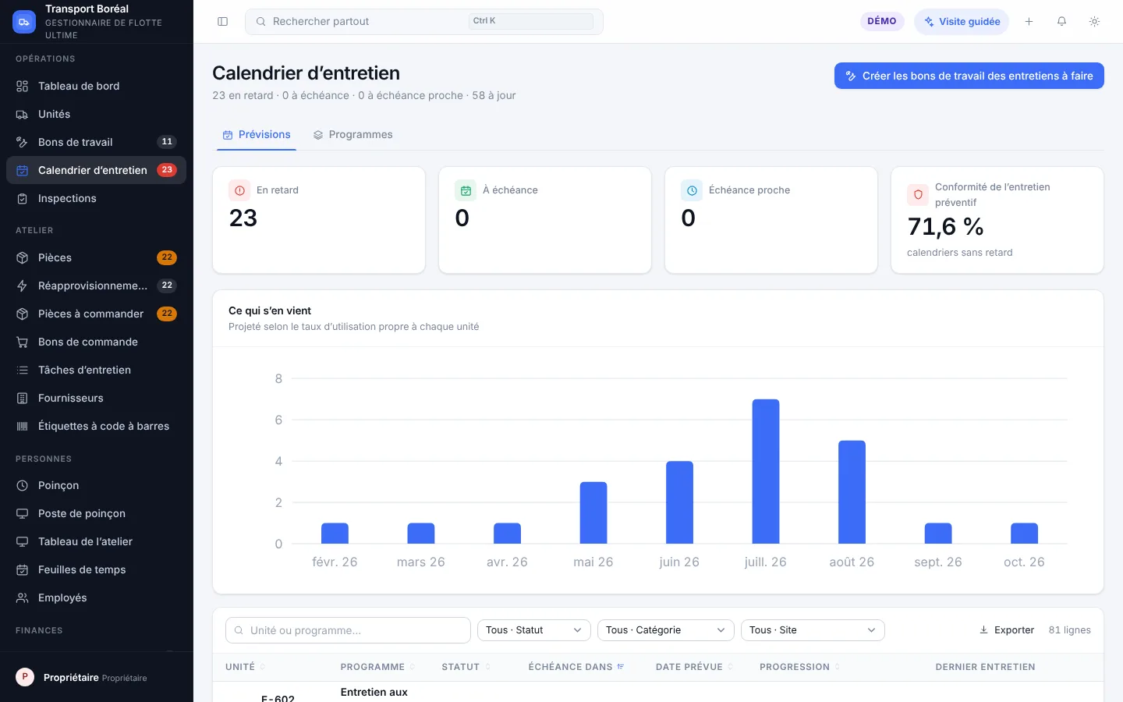
Task: Click the Unité ou programme search field
Action: pos(348,630)
